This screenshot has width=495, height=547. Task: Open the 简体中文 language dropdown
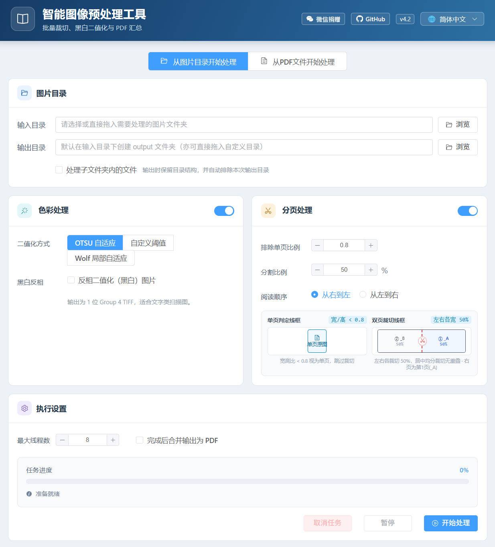pyautogui.click(x=452, y=19)
